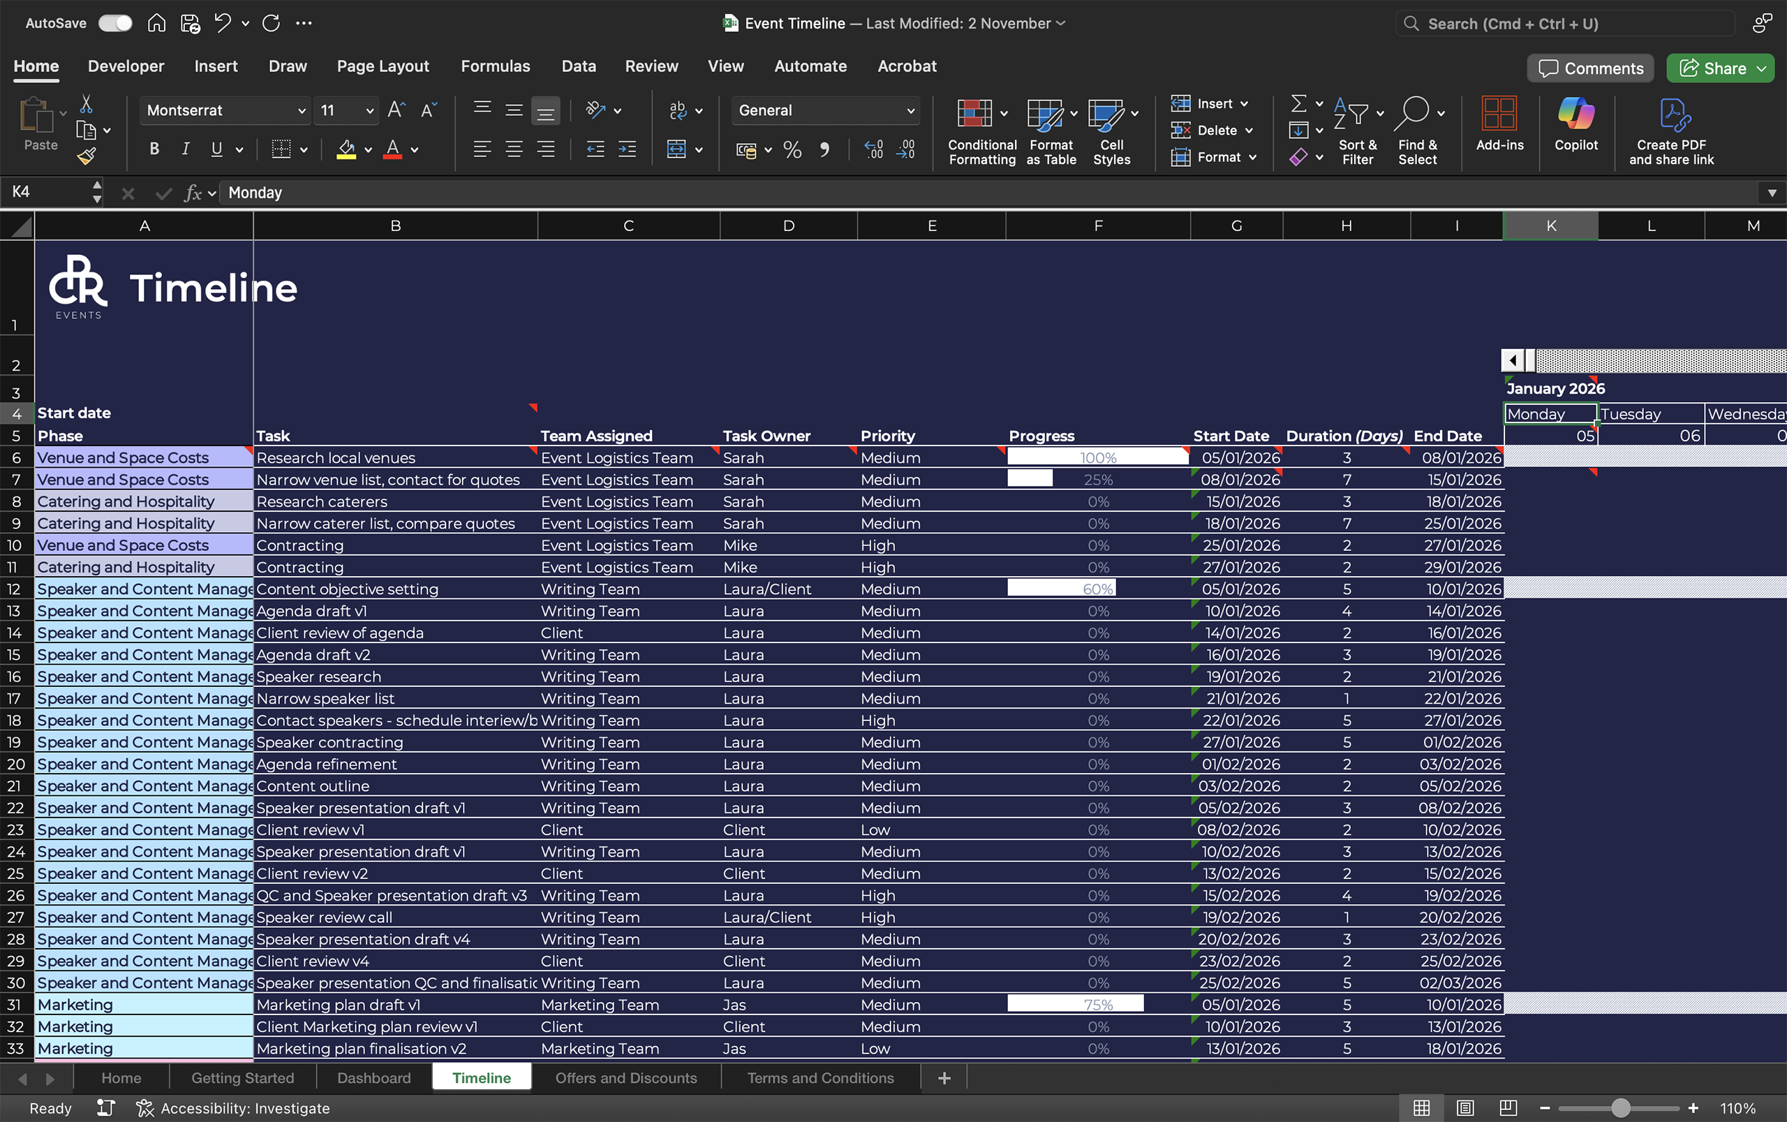Apply percent style formatting
Viewport: 1787px width, 1122px height.
(x=792, y=150)
